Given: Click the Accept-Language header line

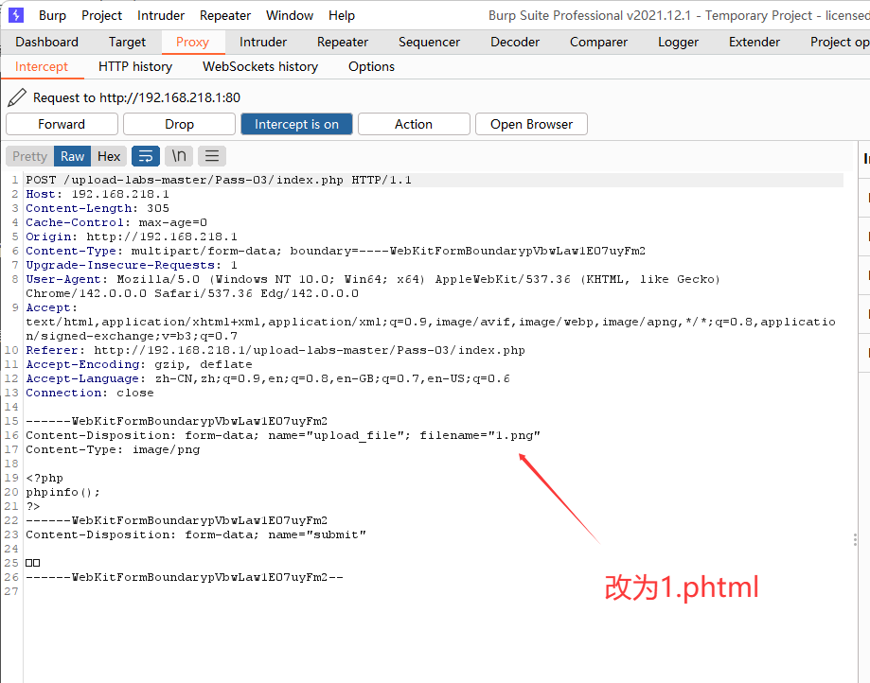Looking at the screenshot, I should pyautogui.click(x=268, y=378).
